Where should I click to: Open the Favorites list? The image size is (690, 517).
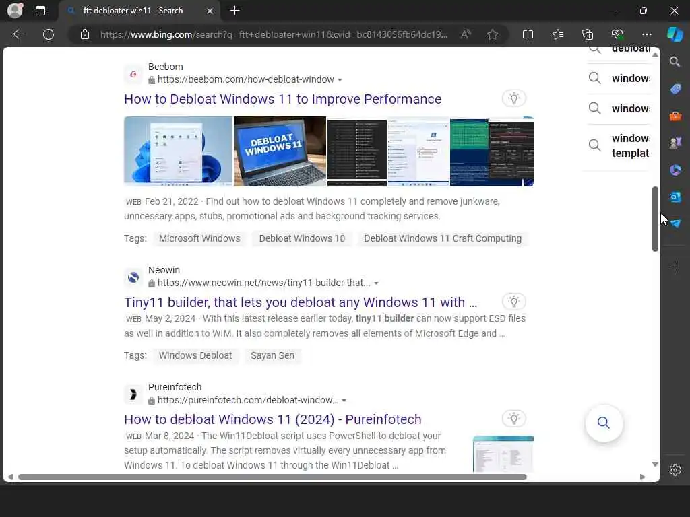tap(557, 34)
